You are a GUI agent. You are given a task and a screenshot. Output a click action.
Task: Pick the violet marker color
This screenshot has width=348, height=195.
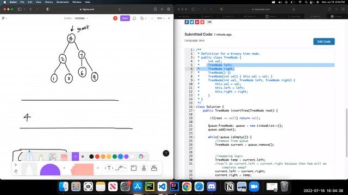click(x=126, y=157)
